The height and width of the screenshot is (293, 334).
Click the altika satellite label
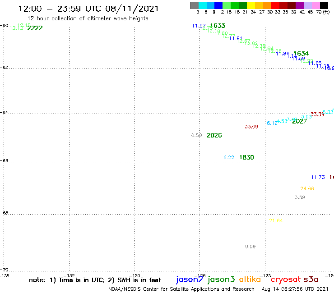pyautogui.click(x=250, y=279)
